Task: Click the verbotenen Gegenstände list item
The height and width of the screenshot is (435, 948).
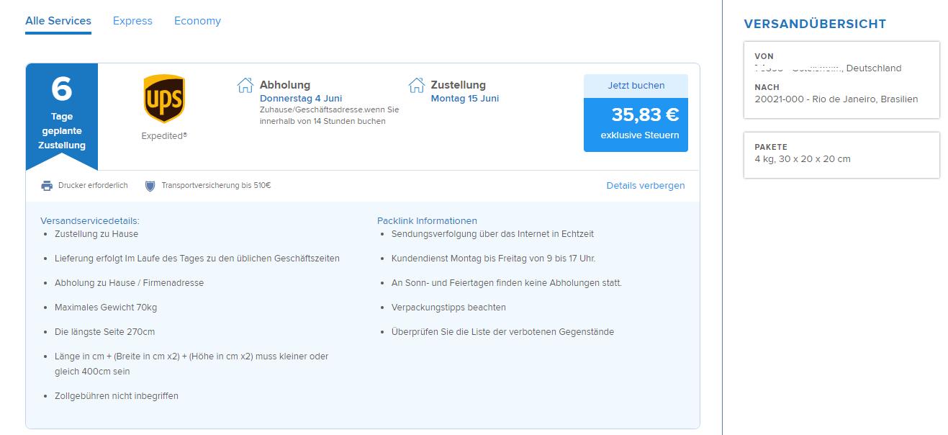Action: 502,332
